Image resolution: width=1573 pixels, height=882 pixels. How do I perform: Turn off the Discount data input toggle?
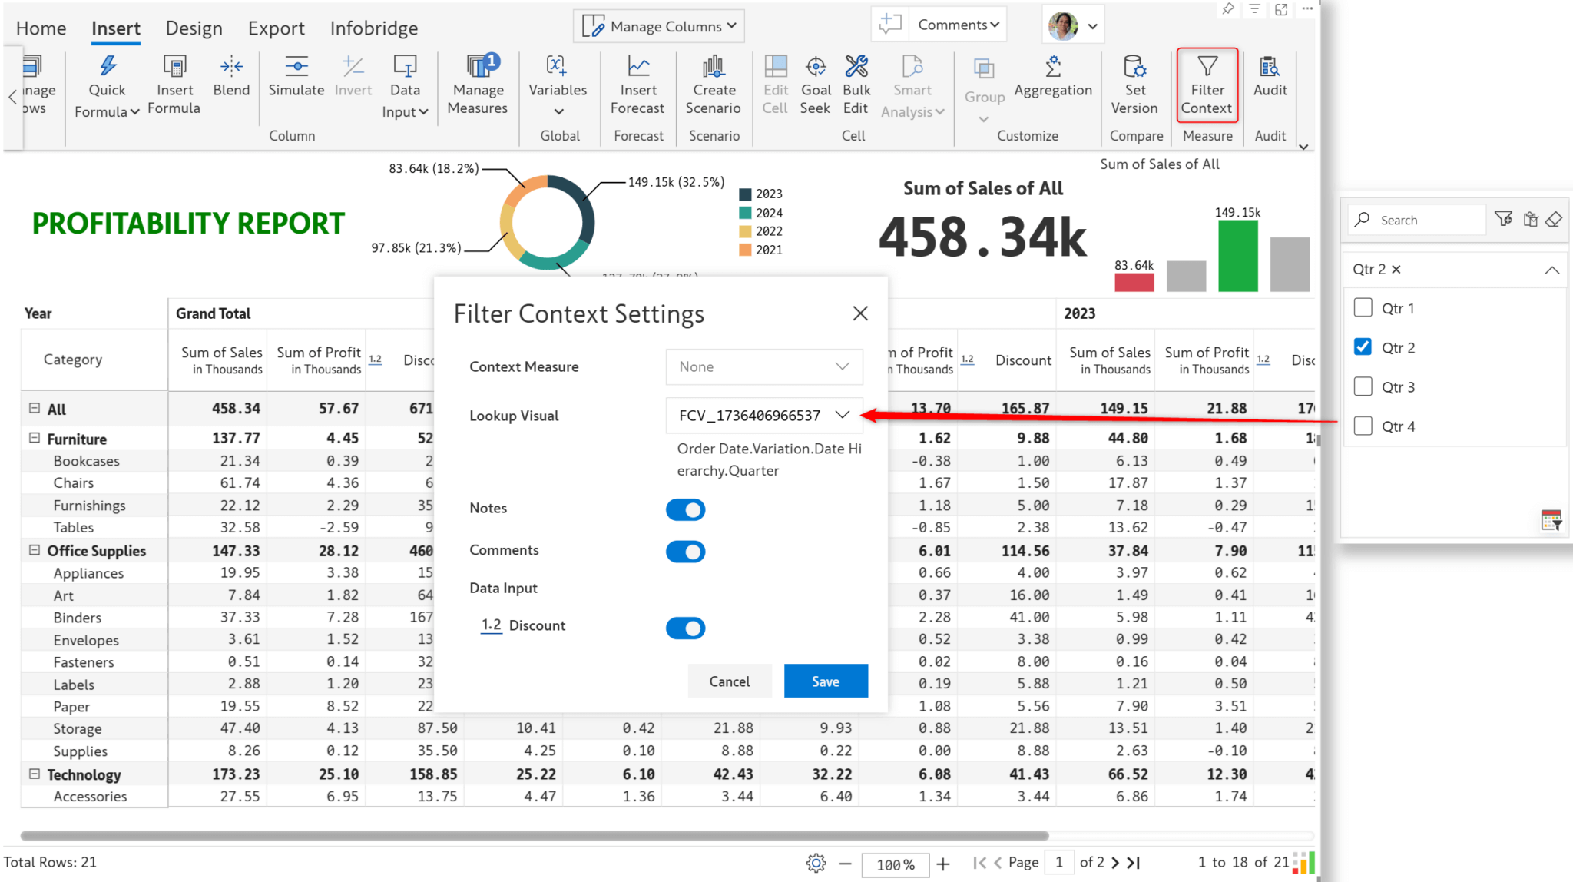(685, 628)
